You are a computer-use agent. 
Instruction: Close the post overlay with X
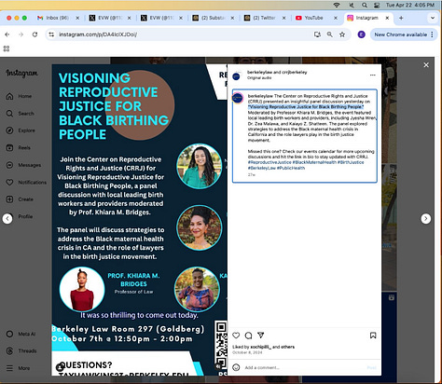[426, 65]
